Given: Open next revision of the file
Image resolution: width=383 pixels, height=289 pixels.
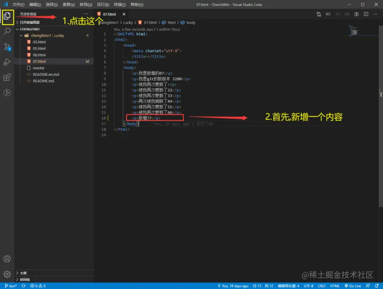Looking at the screenshot, I should point(347,14).
